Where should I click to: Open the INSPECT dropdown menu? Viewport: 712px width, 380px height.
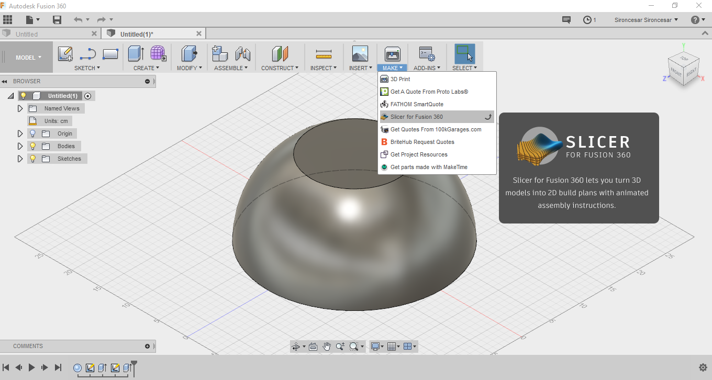[x=323, y=68]
